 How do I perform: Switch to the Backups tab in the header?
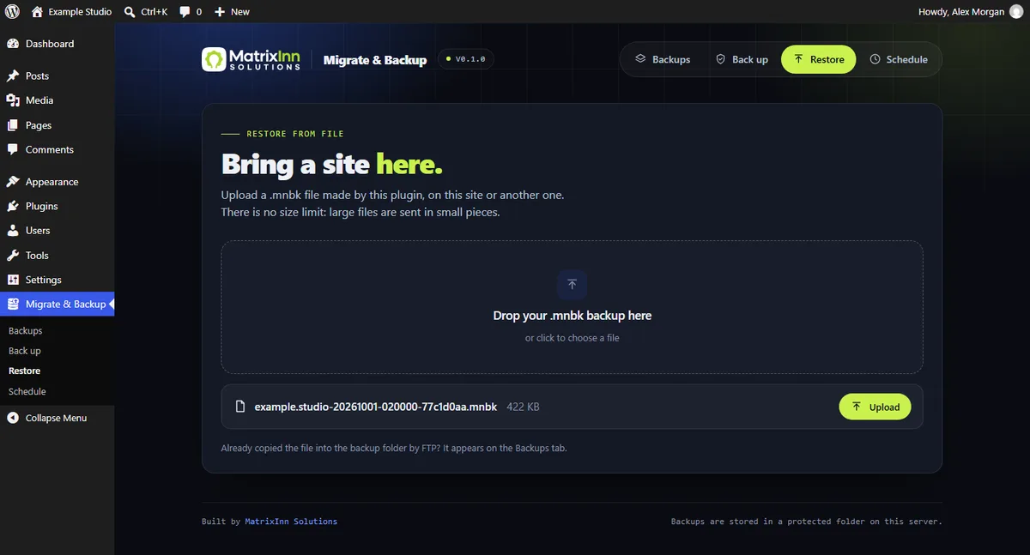(663, 59)
